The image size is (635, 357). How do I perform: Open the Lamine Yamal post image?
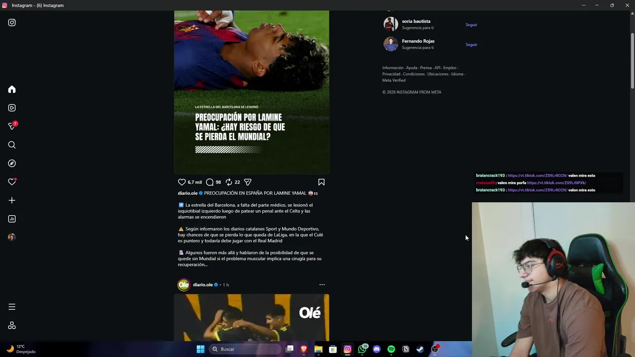[252, 92]
